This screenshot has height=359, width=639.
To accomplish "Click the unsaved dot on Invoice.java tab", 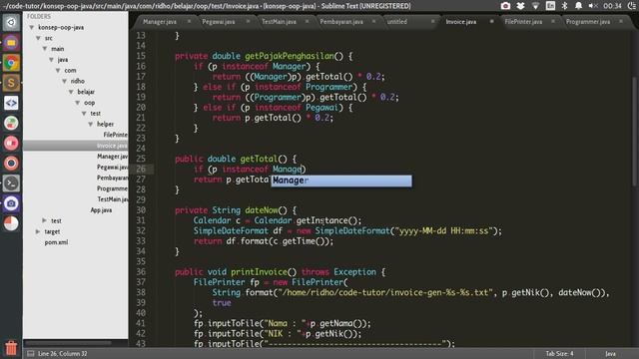I will (x=492, y=21).
